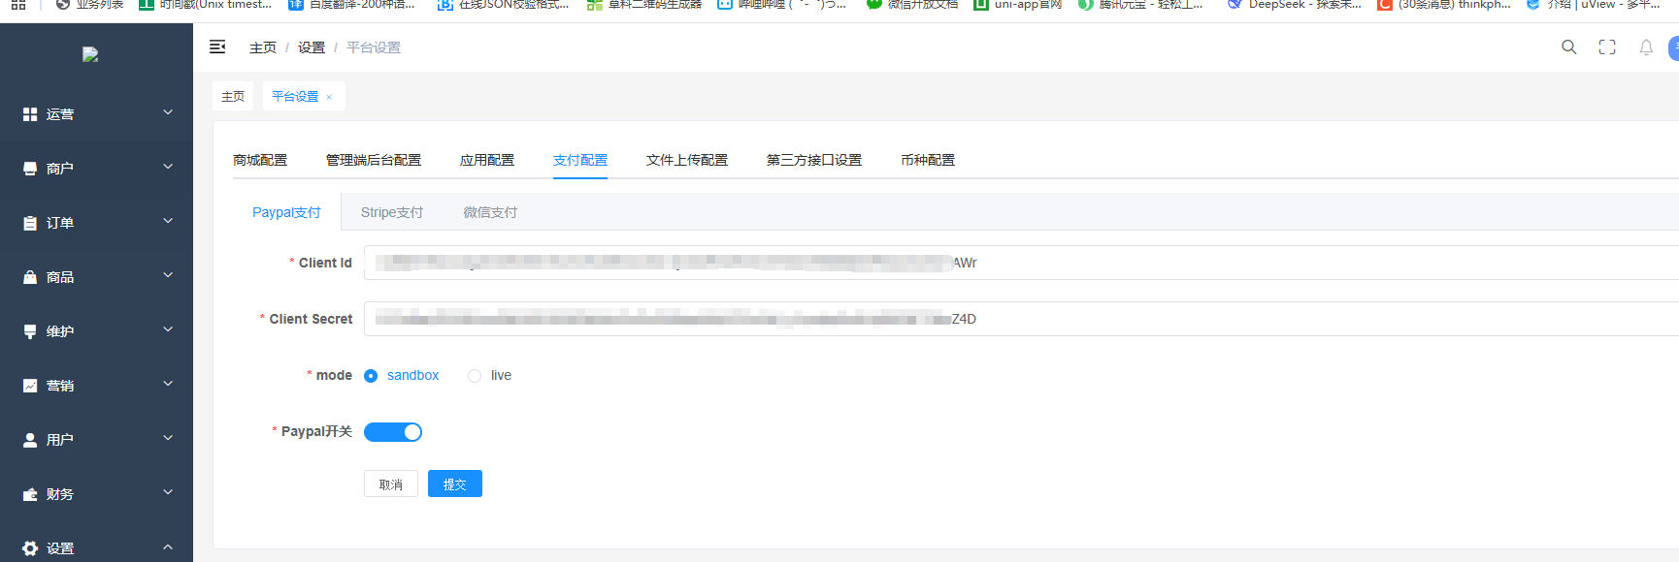The width and height of the screenshot is (1679, 562).
Task: Open notifications bell icon
Action: (x=1646, y=47)
